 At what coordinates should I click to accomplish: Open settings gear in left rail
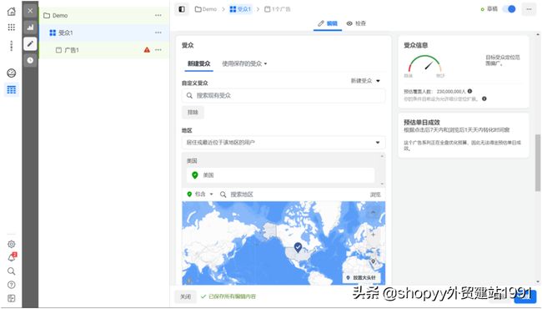(x=12, y=245)
